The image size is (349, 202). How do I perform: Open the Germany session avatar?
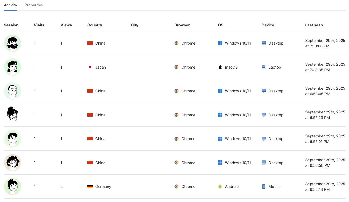pyautogui.click(x=13, y=187)
